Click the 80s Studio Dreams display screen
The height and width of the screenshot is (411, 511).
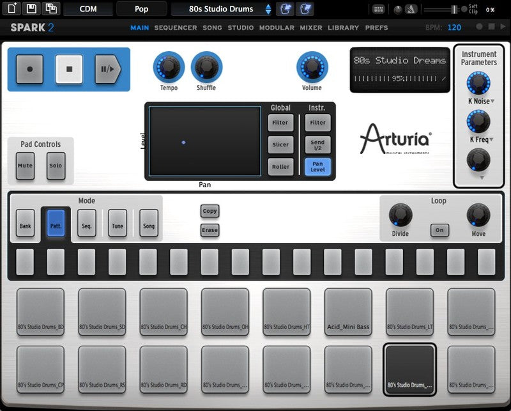click(400, 70)
